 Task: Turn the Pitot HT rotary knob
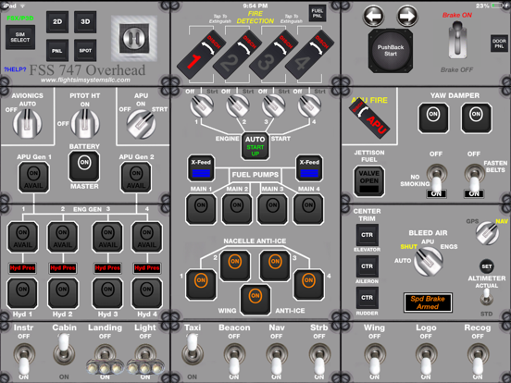(x=85, y=123)
